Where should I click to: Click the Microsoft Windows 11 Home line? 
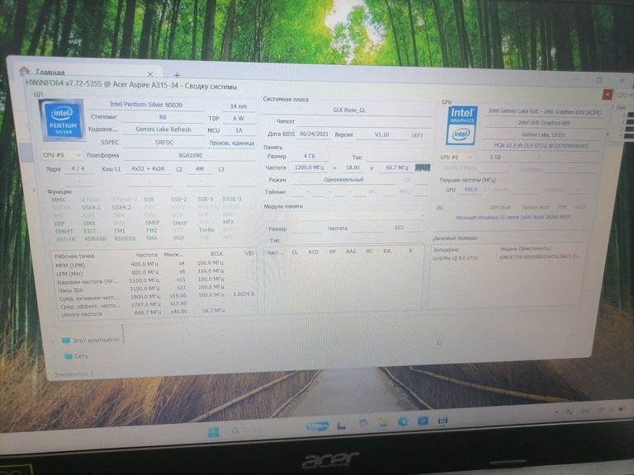pyautogui.click(x=513, y=218)
